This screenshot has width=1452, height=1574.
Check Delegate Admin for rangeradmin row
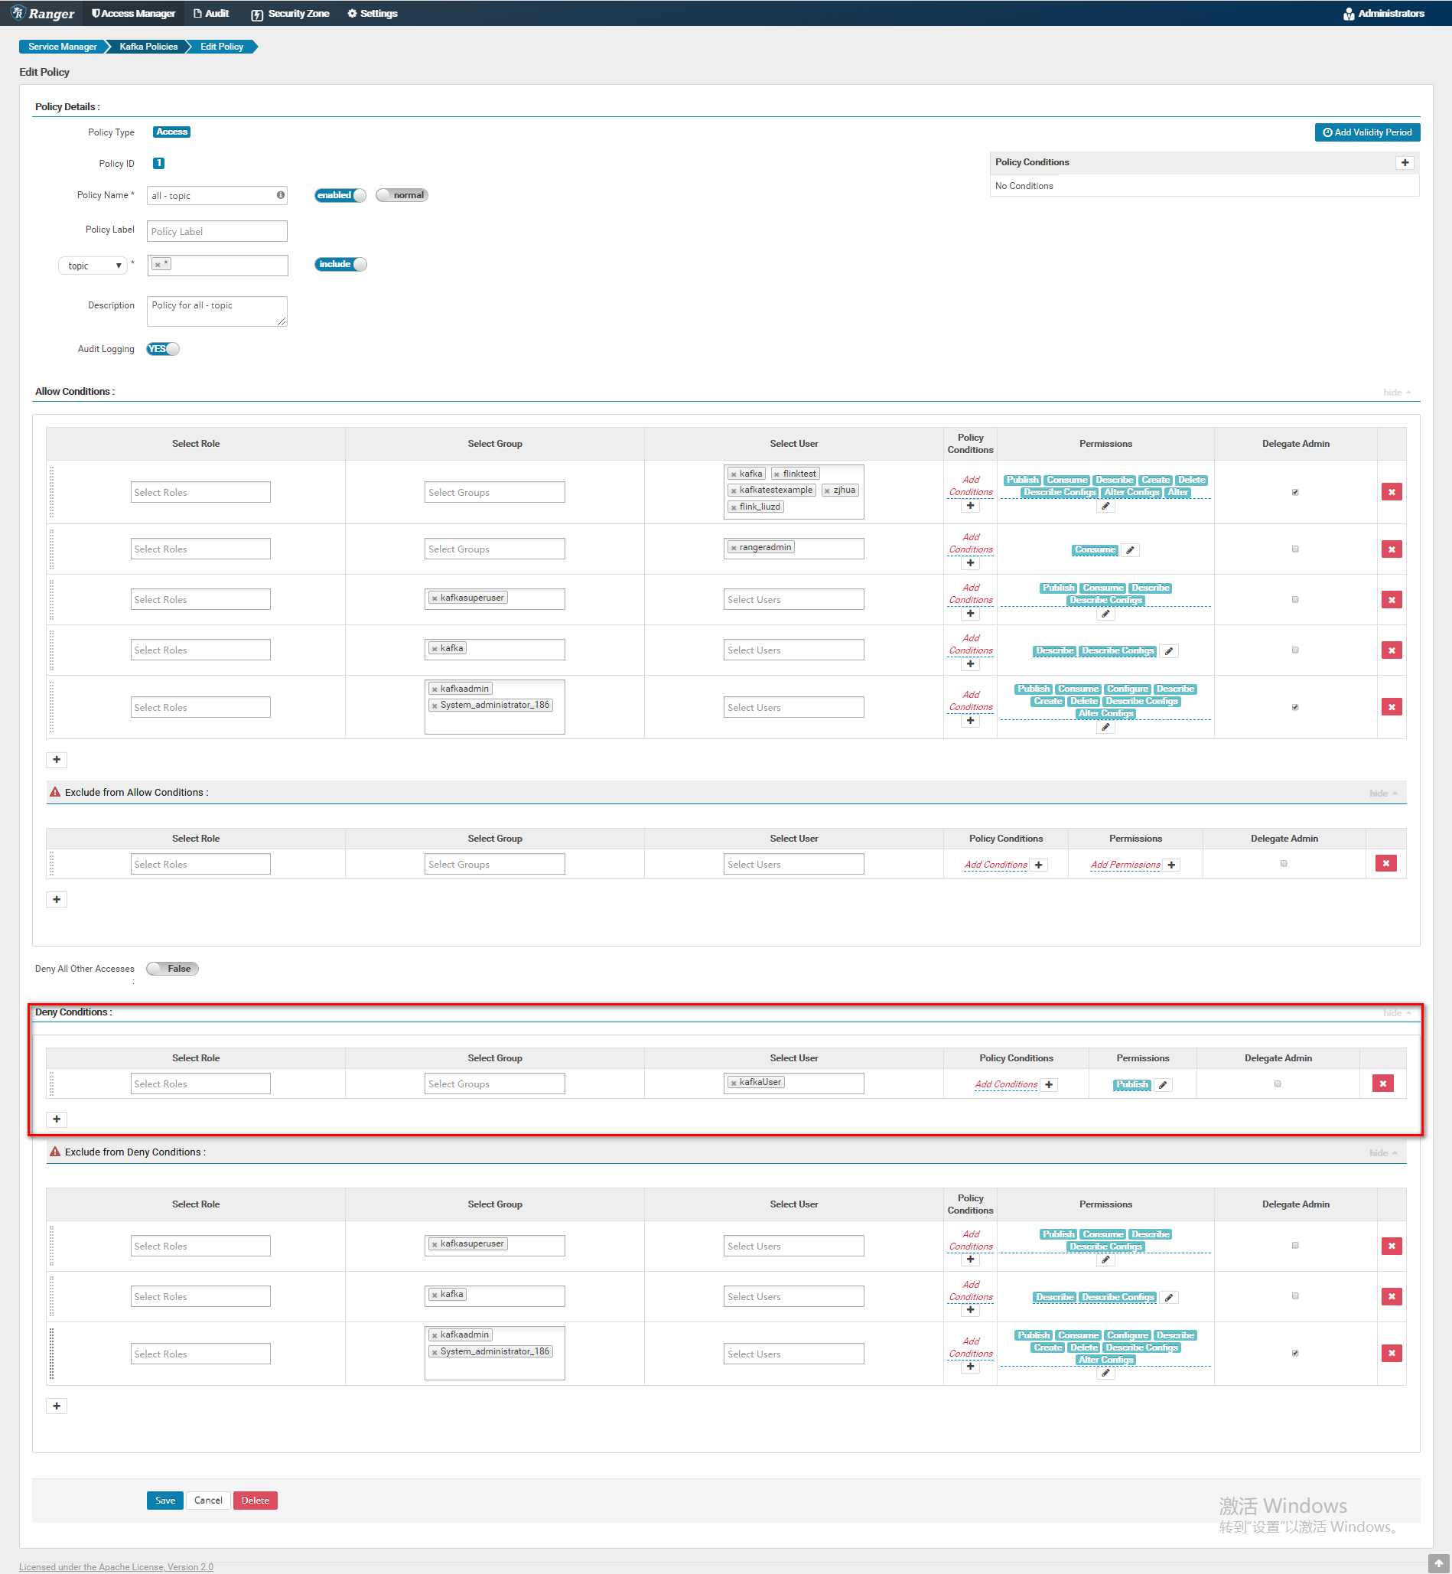(x=1295, y=549)
